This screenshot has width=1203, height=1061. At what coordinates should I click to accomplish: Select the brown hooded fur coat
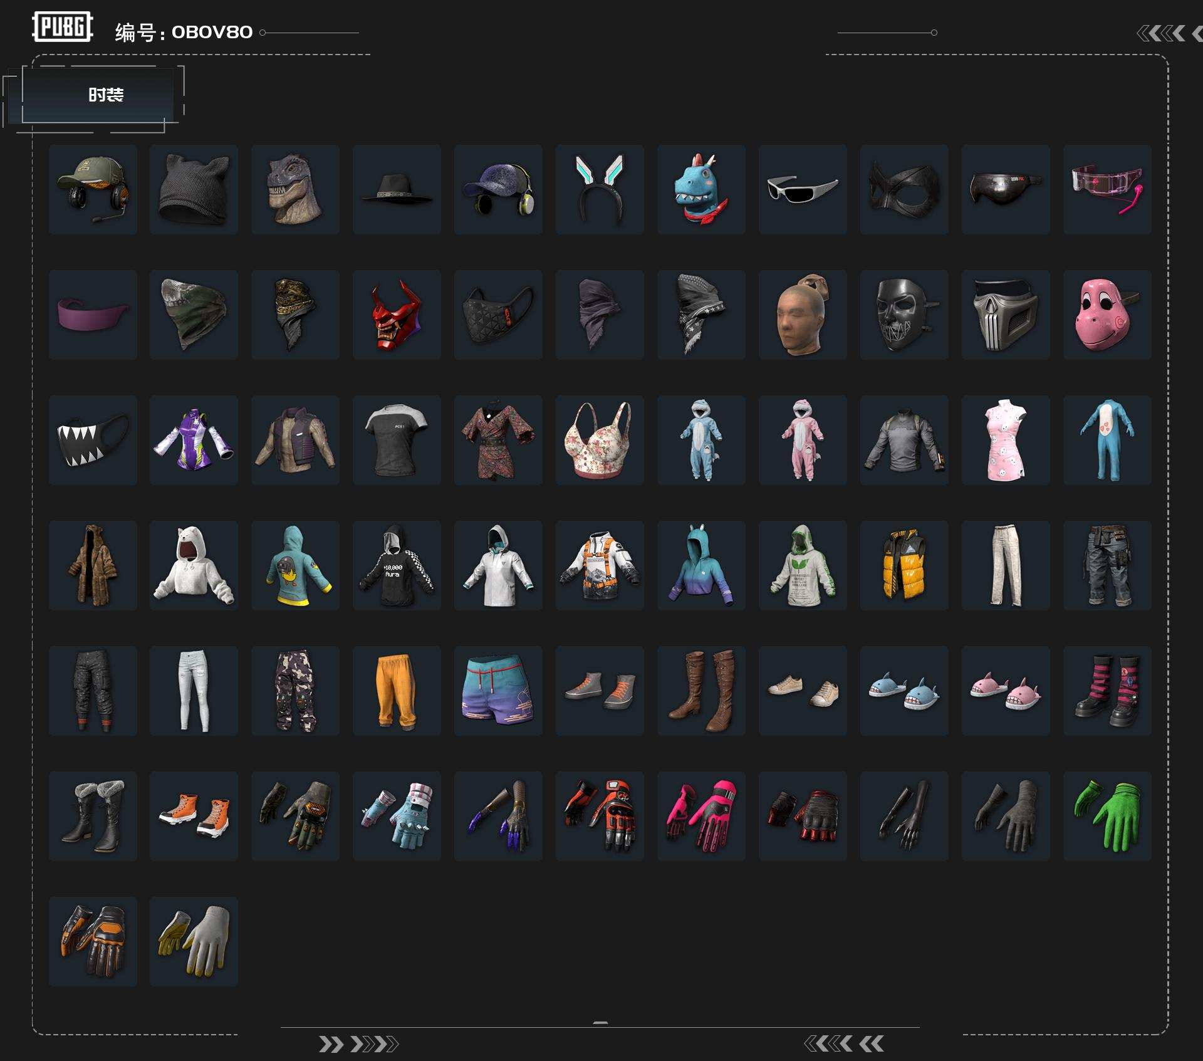click(93, 565)
